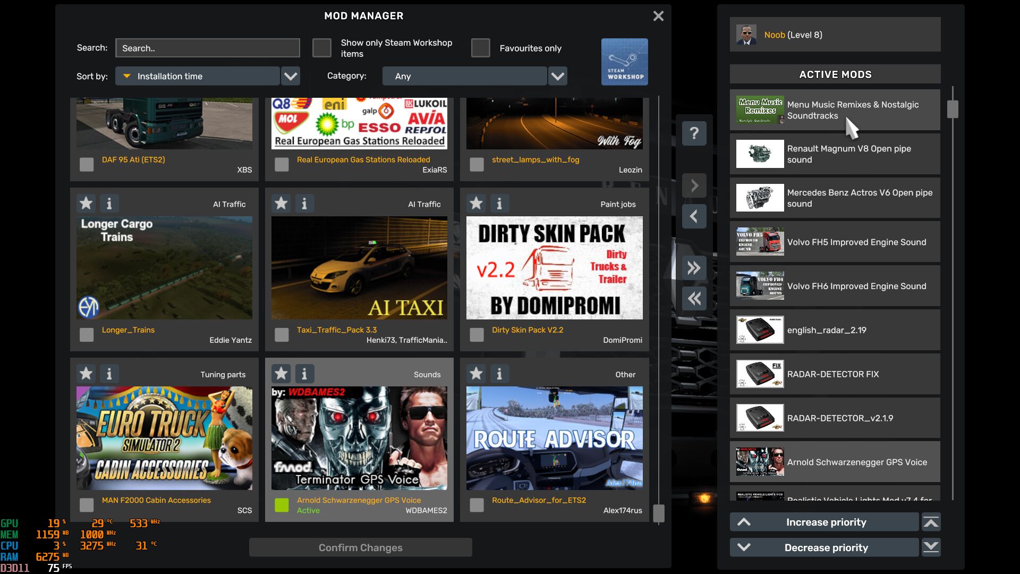Deactivate mod with single left arrow
Viewport: 1020px width, 574px height.
pos(694,216)
